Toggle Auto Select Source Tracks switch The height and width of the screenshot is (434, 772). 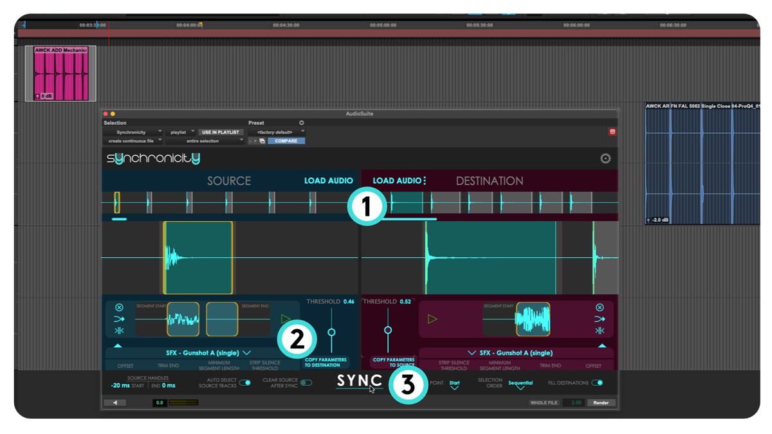coord(245,383)
